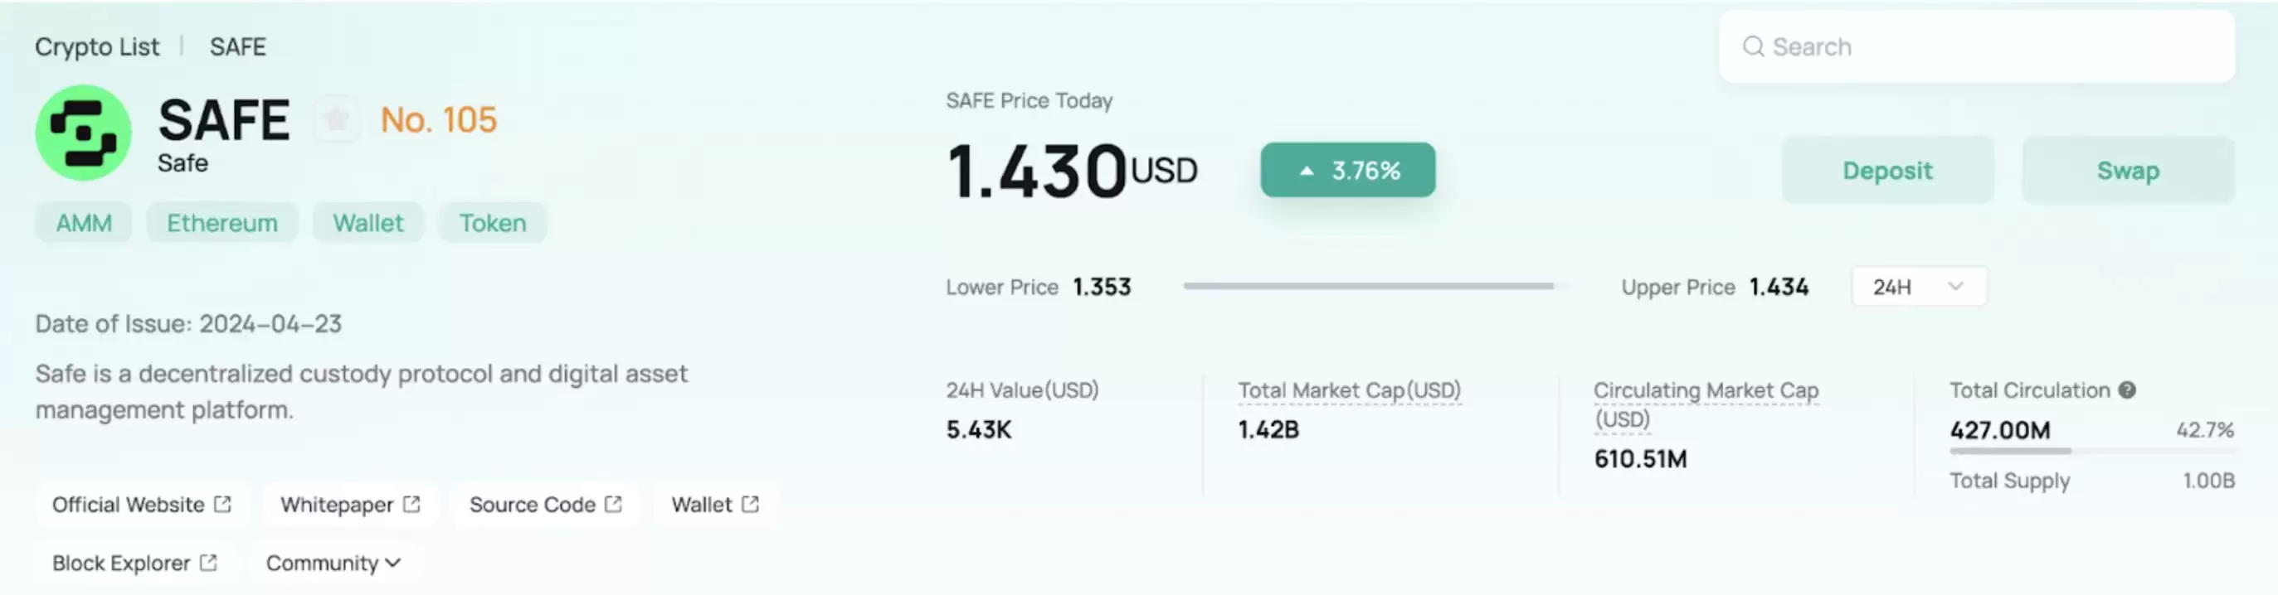
Task: Toggle the favorite star next to SAFE
Action: (337, 119)
